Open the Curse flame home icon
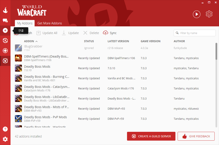Screen dimensions: 219x145 coord(5,10)
